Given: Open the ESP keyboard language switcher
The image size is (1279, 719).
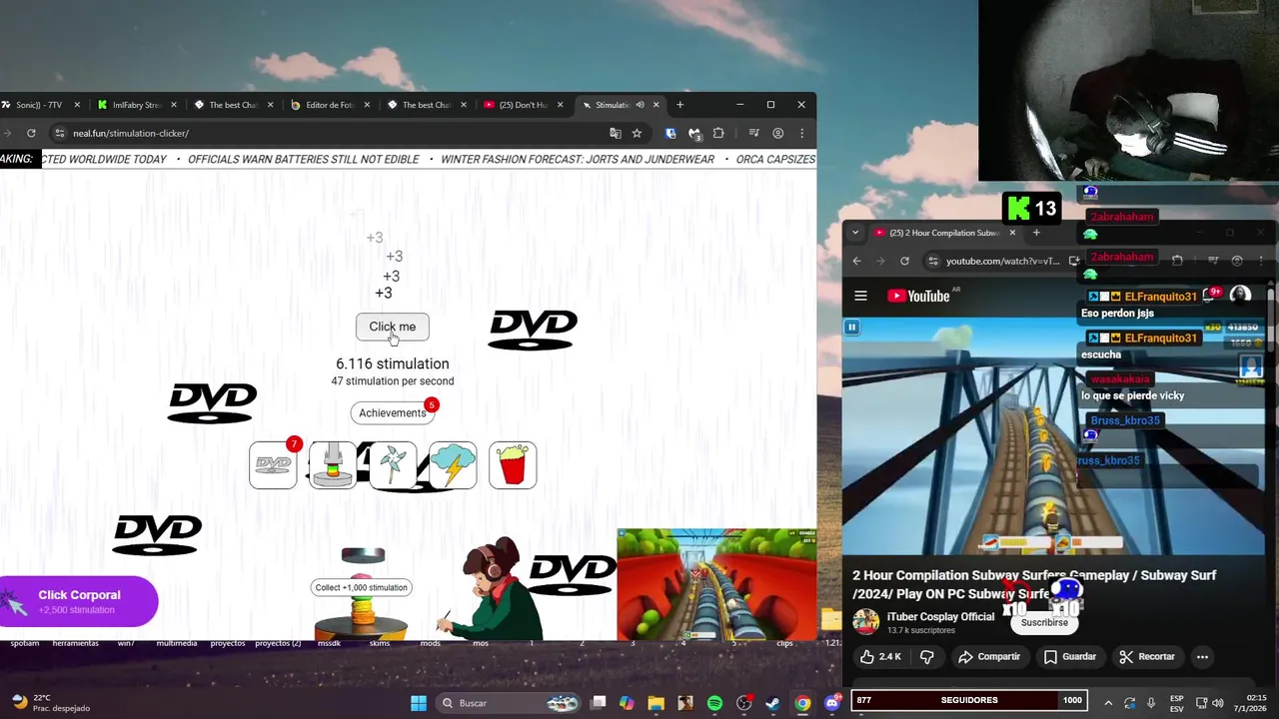Looking at the screenshot, I should click(1177, 703).
